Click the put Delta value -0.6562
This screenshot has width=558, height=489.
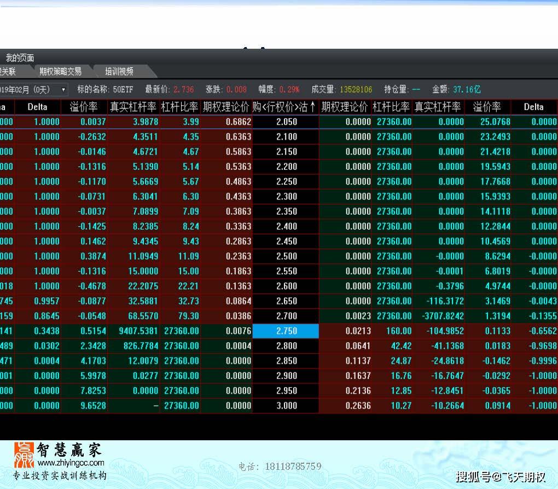pos(542,331)
